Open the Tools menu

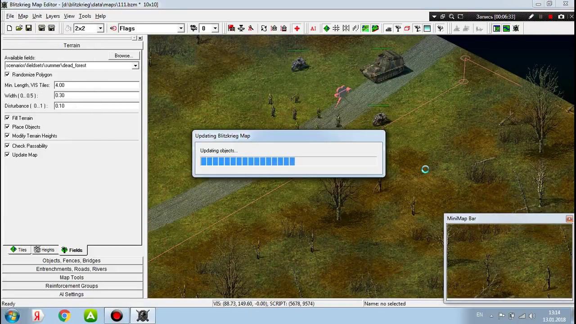point(85,16)
